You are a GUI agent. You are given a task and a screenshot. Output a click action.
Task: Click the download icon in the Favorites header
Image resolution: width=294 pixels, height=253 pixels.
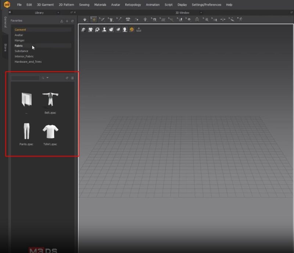pyautogui.click(x=62, y=21)
